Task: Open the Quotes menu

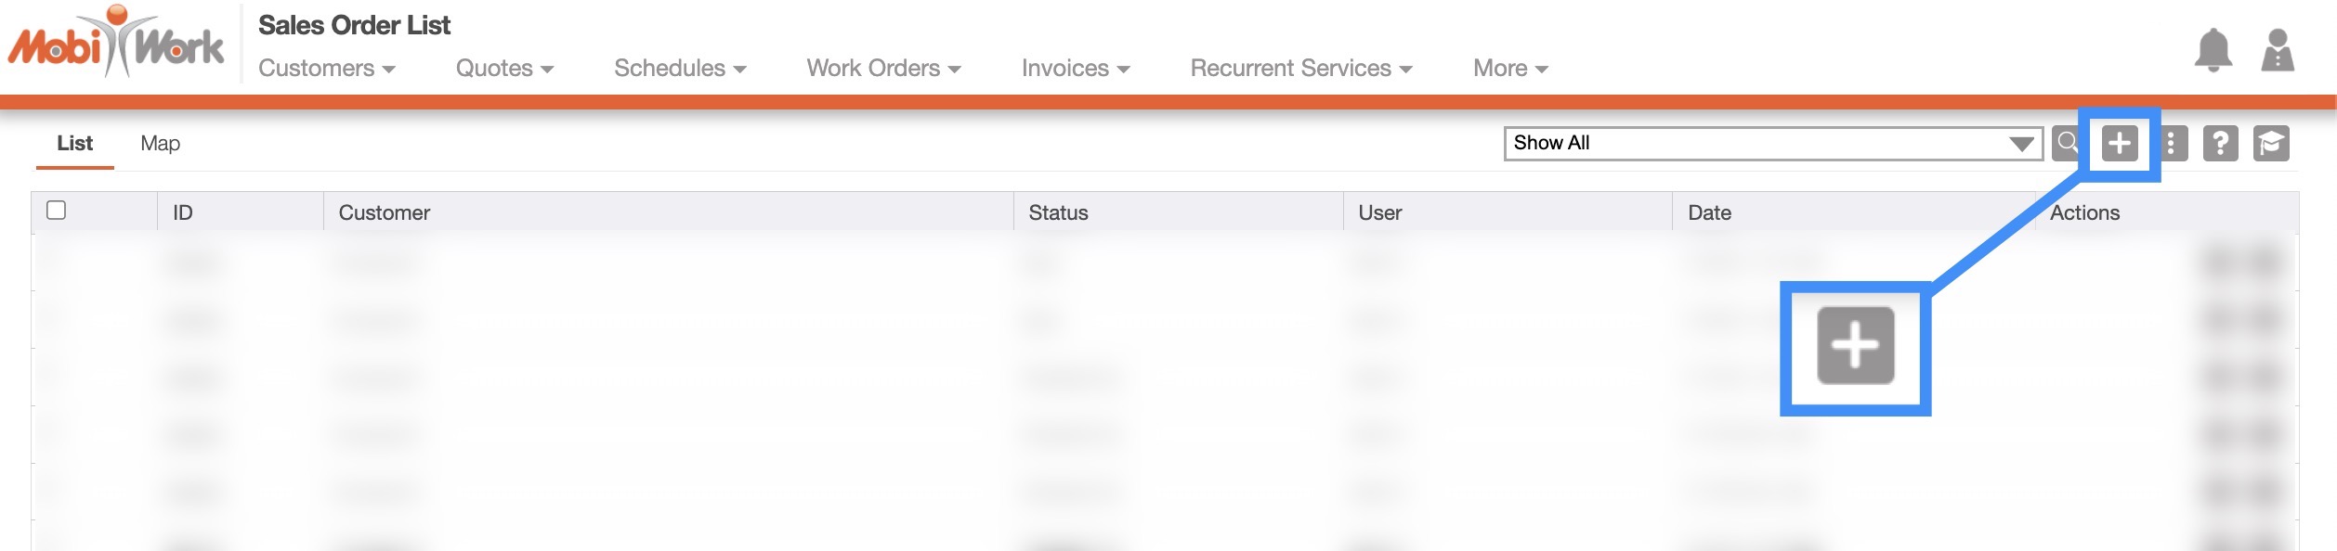Action: pos(504,69)
